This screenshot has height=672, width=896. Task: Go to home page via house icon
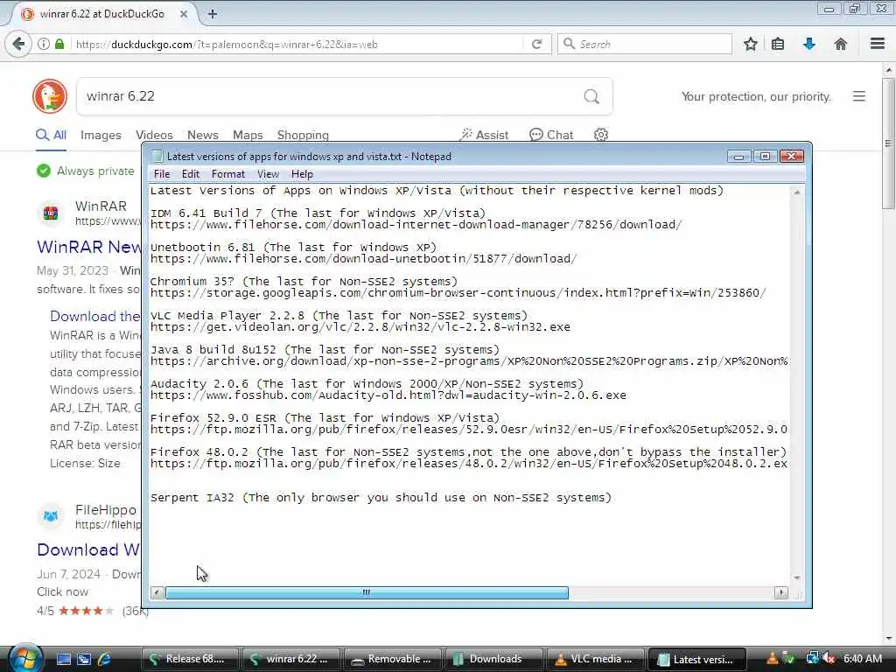click(x=841, y=44)
